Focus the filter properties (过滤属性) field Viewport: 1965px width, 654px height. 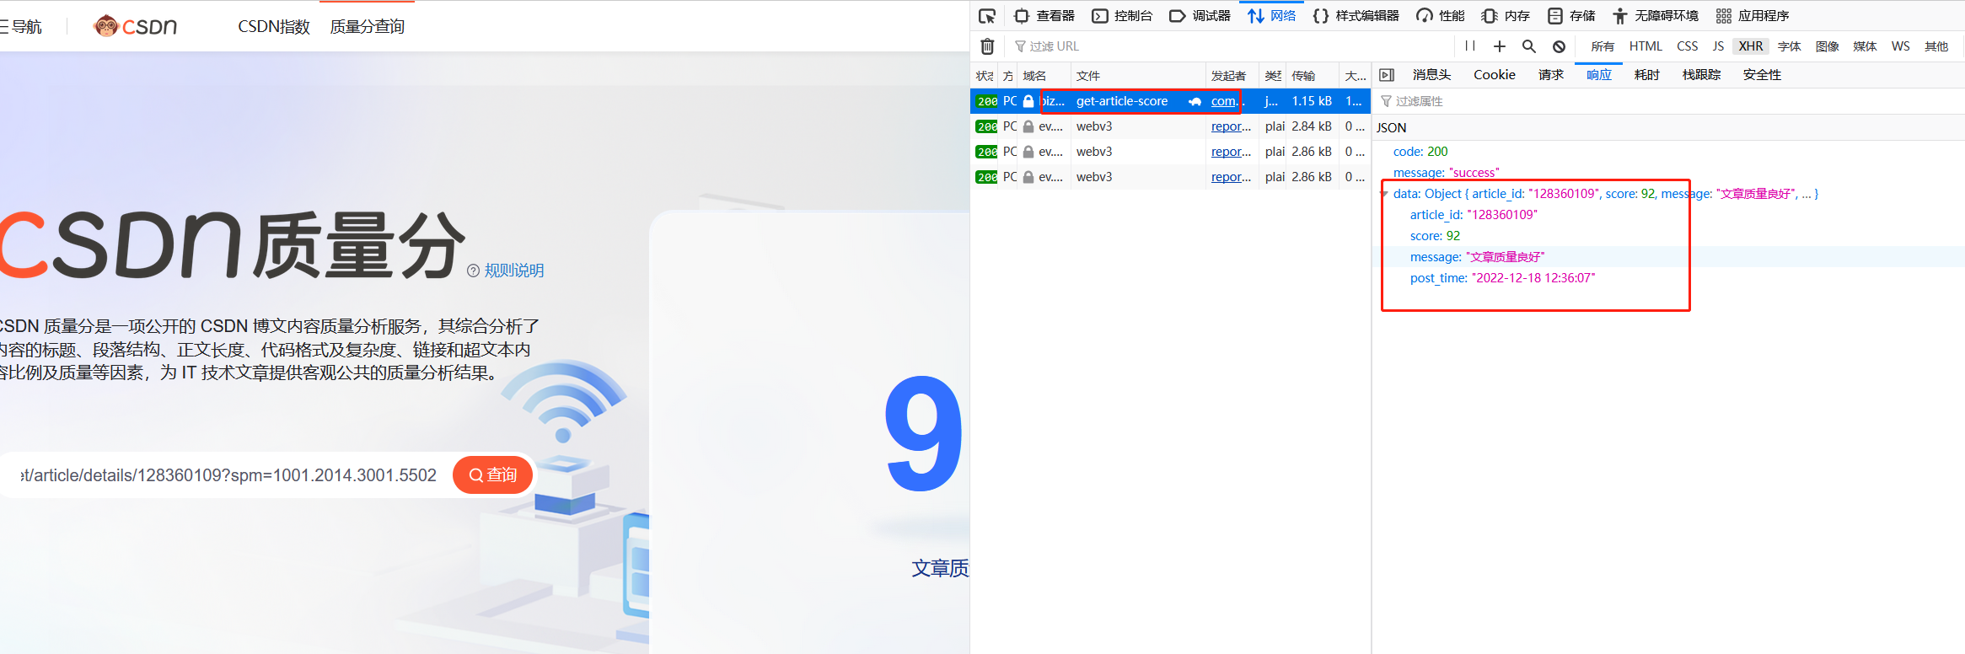pyautogui.click(x=1667, y=101)
